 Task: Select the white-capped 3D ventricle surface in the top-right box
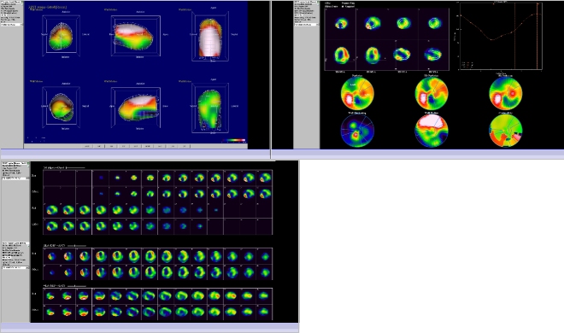[211, 37]
